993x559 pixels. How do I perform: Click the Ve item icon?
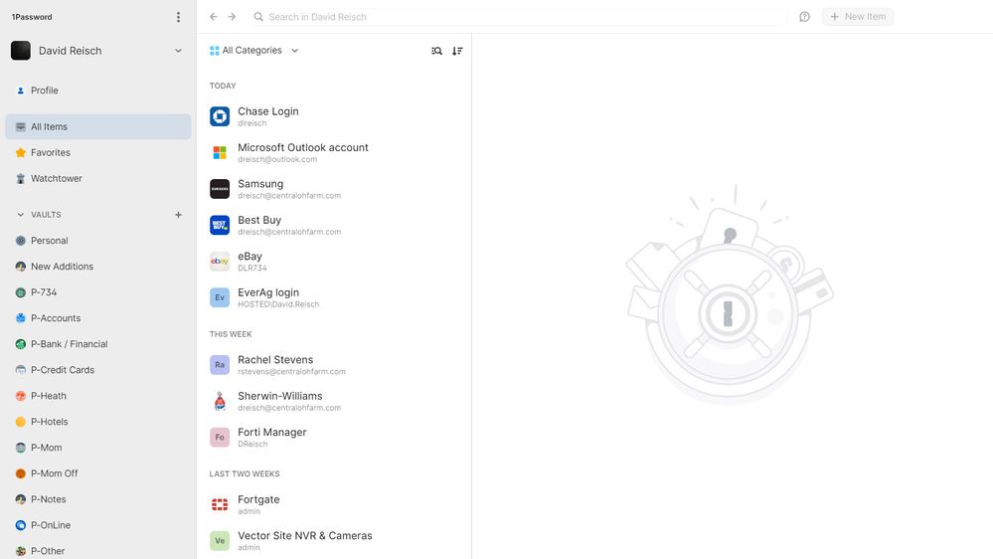(x=220, y=541)
